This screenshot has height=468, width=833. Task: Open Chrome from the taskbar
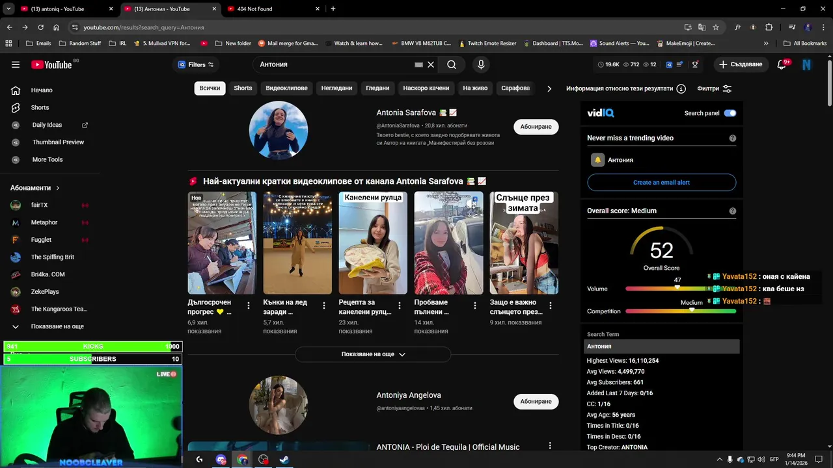point(243,460)
